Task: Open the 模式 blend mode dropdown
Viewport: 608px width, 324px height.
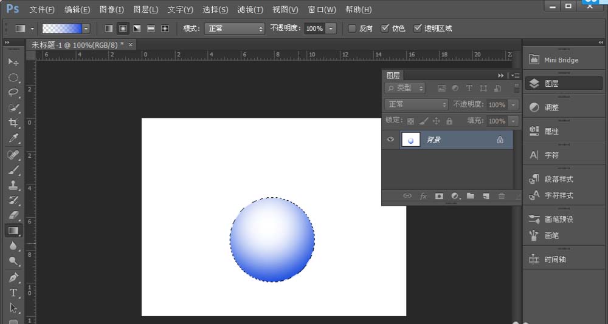Action: 234,29
